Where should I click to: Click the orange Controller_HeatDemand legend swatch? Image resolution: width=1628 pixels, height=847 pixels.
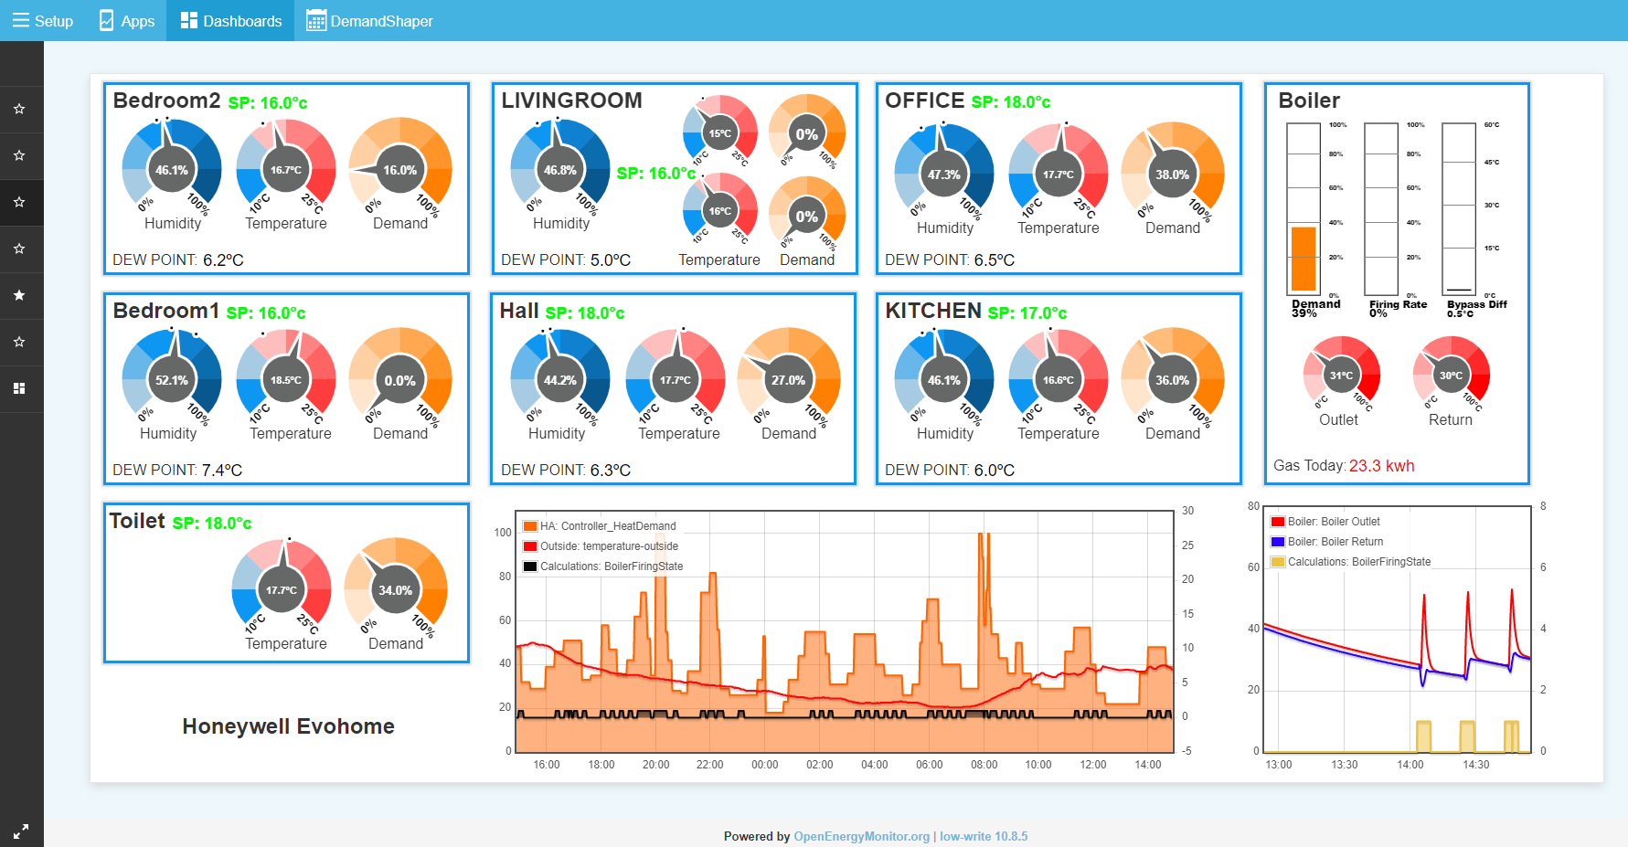(x=530, y=526)
